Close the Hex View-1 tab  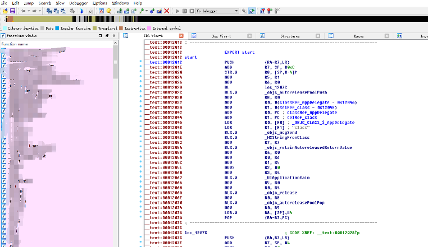point(249,36)
